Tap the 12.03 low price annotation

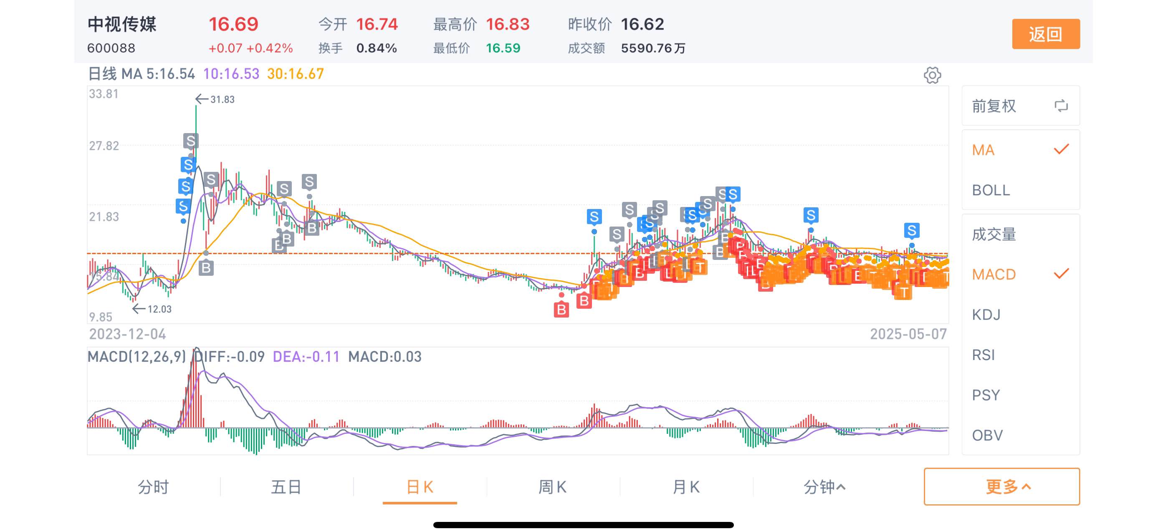tap(152, 309)
